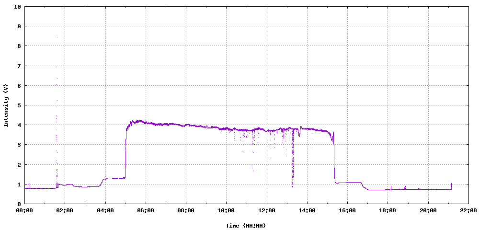Click the x-axis label 02:00
This screenshot has height=230, width=479.
pos(65,210)
